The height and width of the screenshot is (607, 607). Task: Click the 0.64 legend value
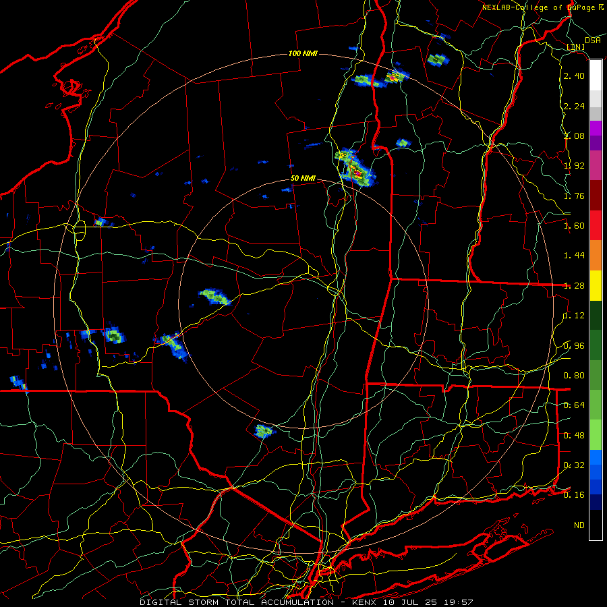[x=574, y=405]
